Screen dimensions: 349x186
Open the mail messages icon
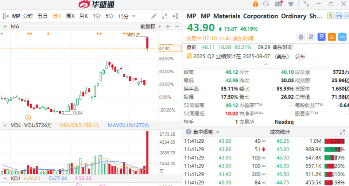click(279, 4)
